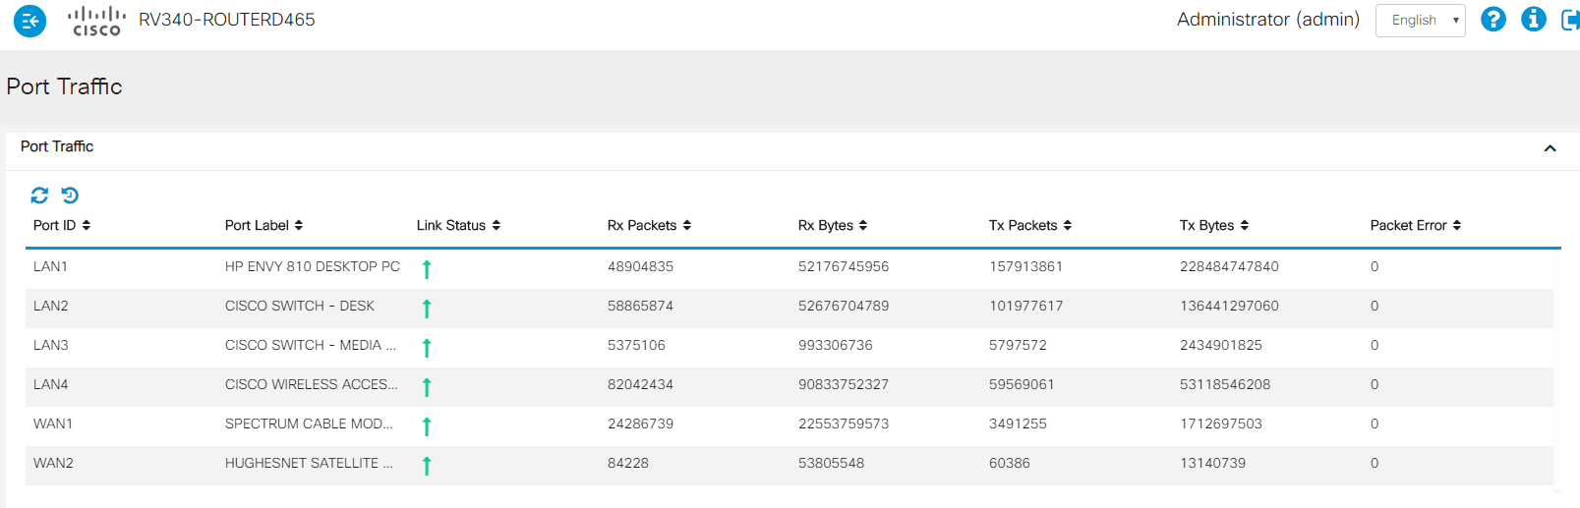The width and height of the screenshot is (1580, 508).
Task: Sort the table by Rx Packets
Action: tap(649, 225)
